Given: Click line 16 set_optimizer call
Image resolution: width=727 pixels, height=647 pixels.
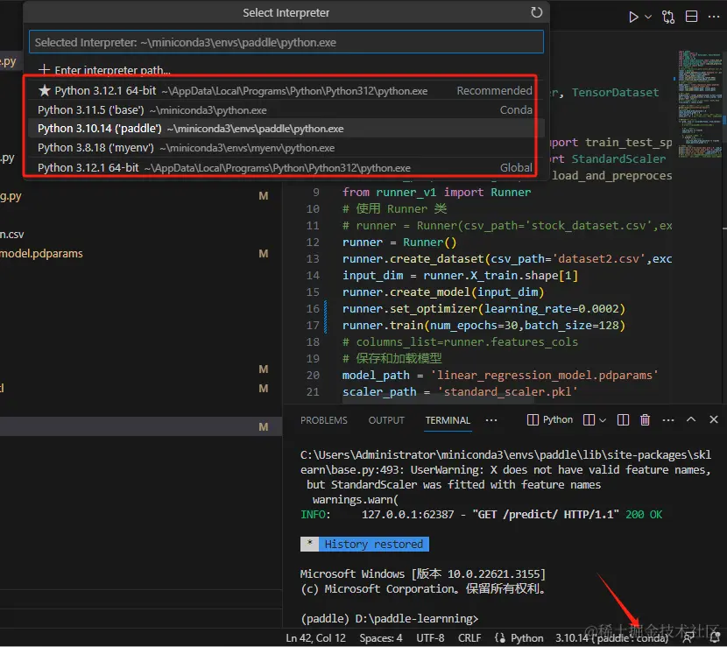Looking at the screenshot, I should [483, 309].
